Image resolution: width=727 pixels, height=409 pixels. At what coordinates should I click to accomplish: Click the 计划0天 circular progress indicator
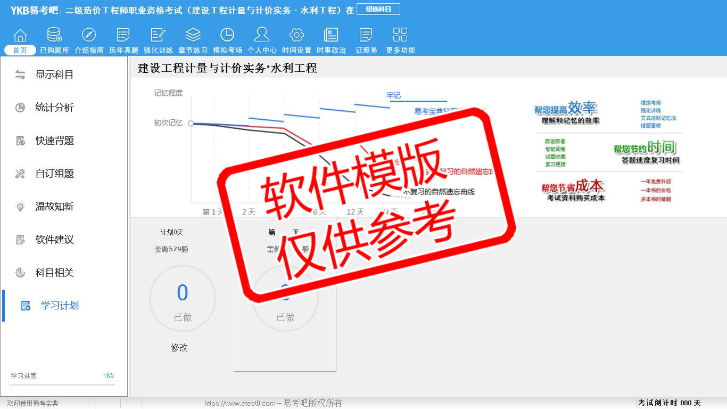point(183,299)
